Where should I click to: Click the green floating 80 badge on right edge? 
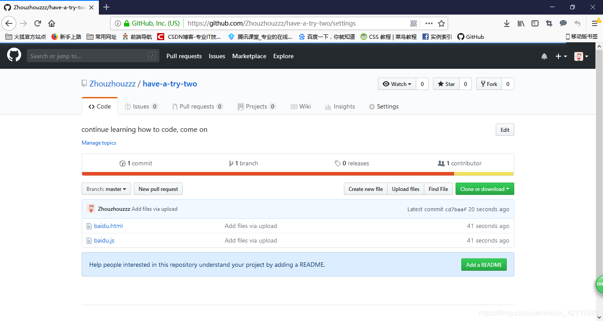pyautogui.click(x=599, y=284)
